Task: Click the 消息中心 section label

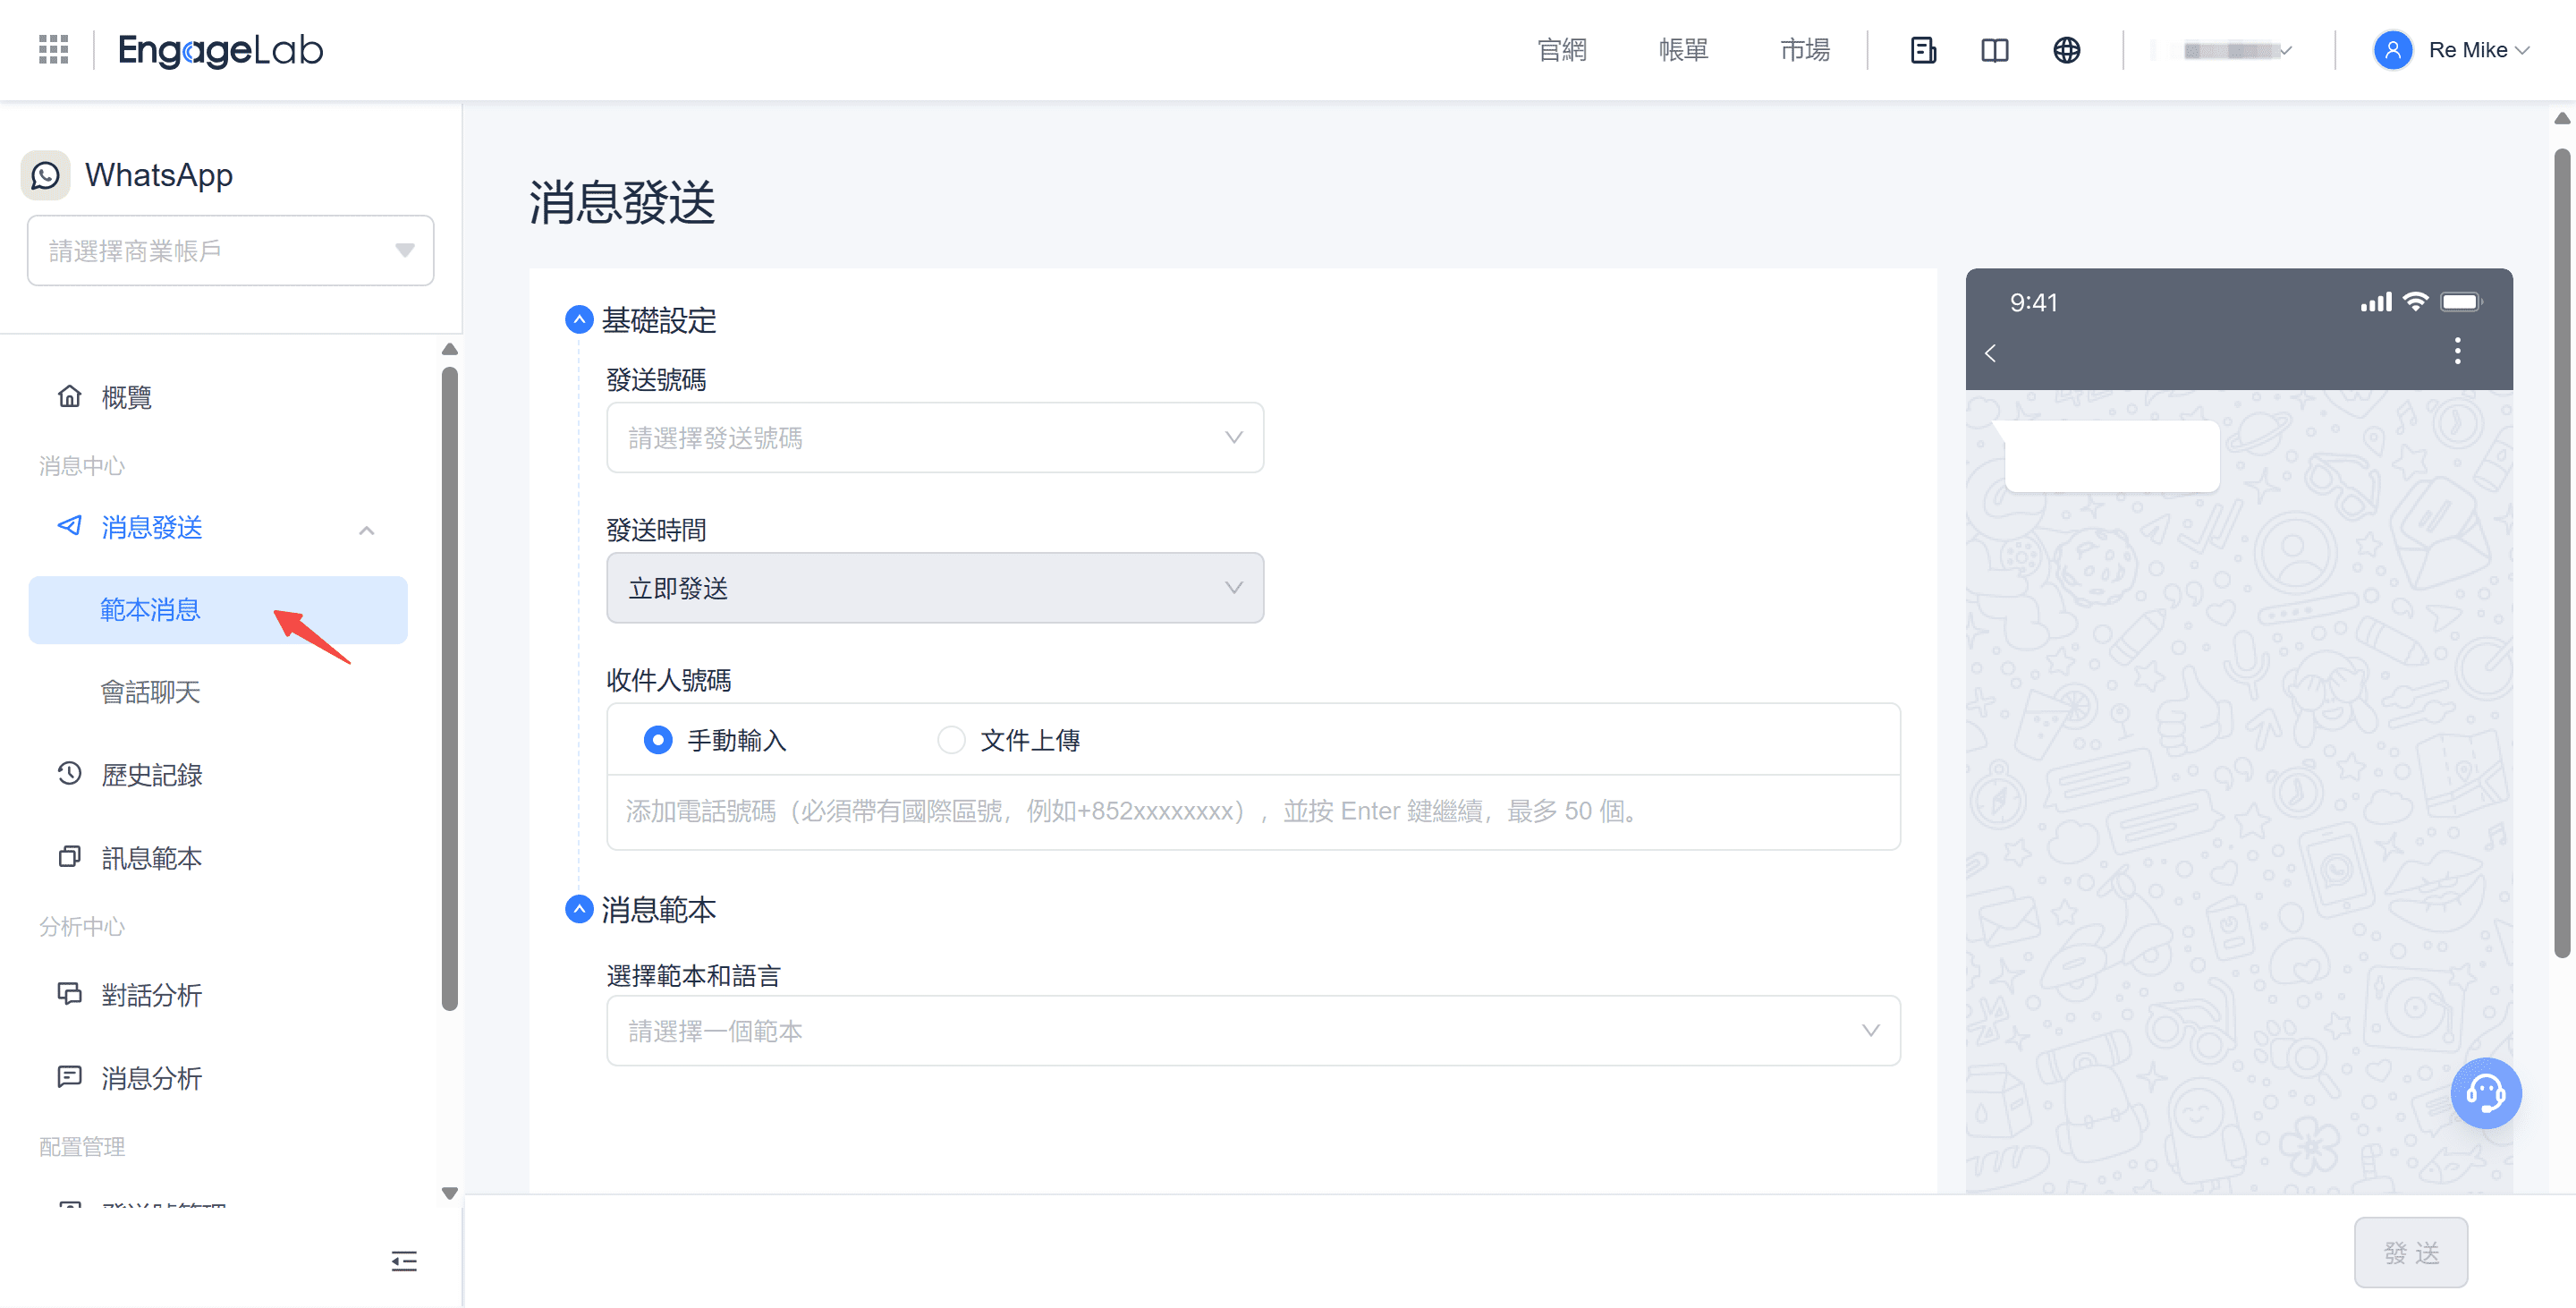Action: click(x=82, y=466)
